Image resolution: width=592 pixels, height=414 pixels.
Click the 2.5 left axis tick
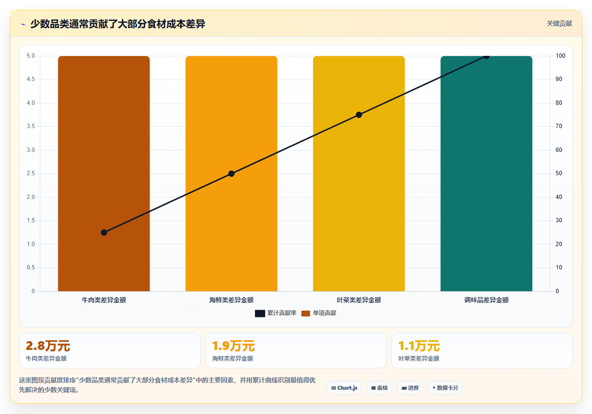coord(31,173)
